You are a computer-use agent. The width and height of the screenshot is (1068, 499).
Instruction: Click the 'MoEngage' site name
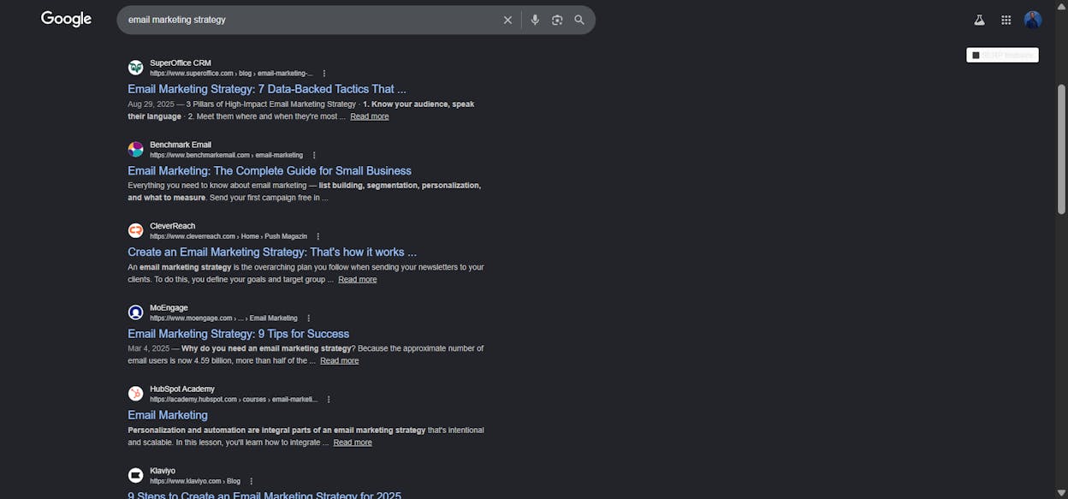click(169, 308)
